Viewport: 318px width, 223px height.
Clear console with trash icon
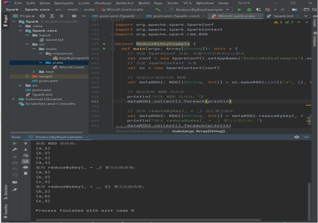point(26,173)
